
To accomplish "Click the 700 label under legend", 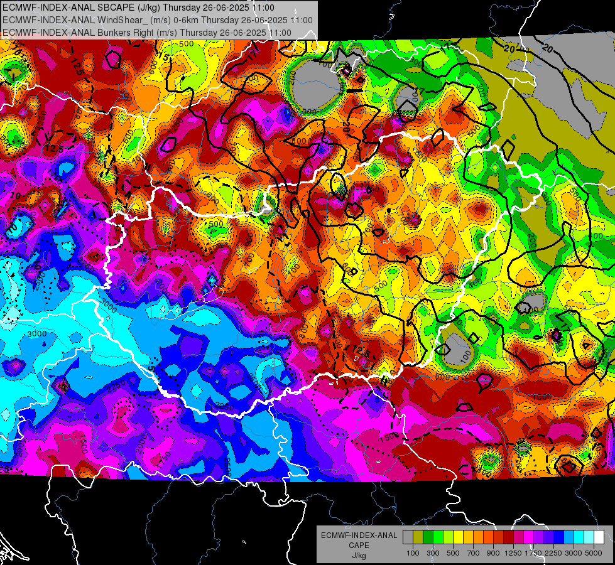I will [474, 553].
